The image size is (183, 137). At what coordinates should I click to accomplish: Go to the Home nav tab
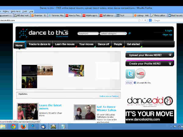coord(19,45)
